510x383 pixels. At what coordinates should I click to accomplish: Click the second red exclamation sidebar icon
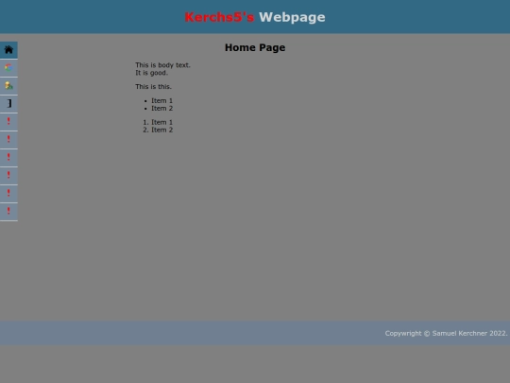click(x=8, y=139)
